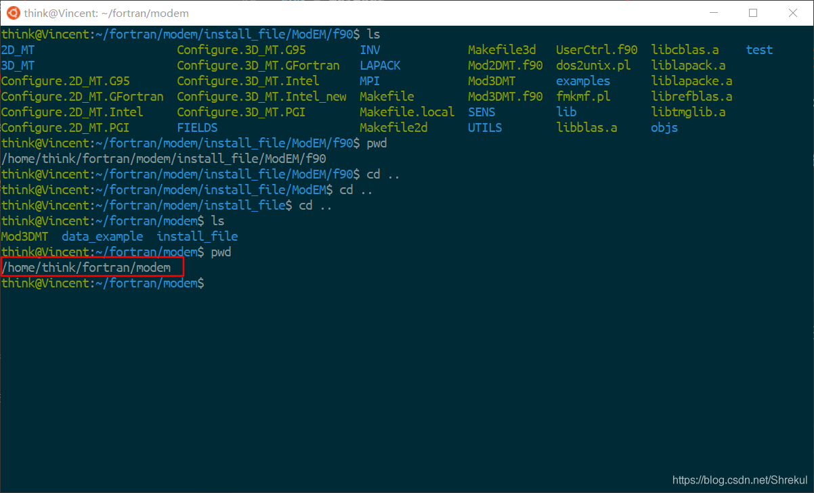This screenshot has height=493, width=814.
Task: Click the data_example directory name
Action: pyautogui.click(x=102, y=236)
